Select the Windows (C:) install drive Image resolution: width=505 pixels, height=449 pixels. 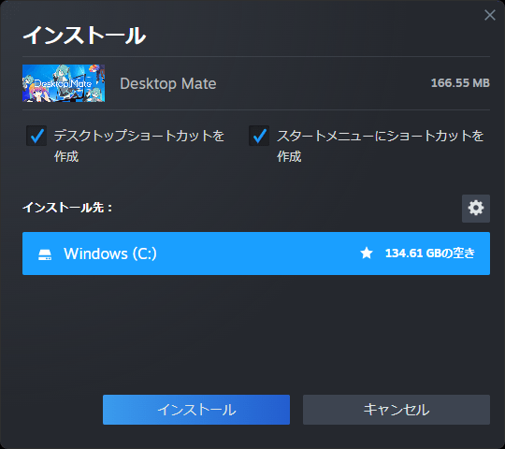point(256,253)
